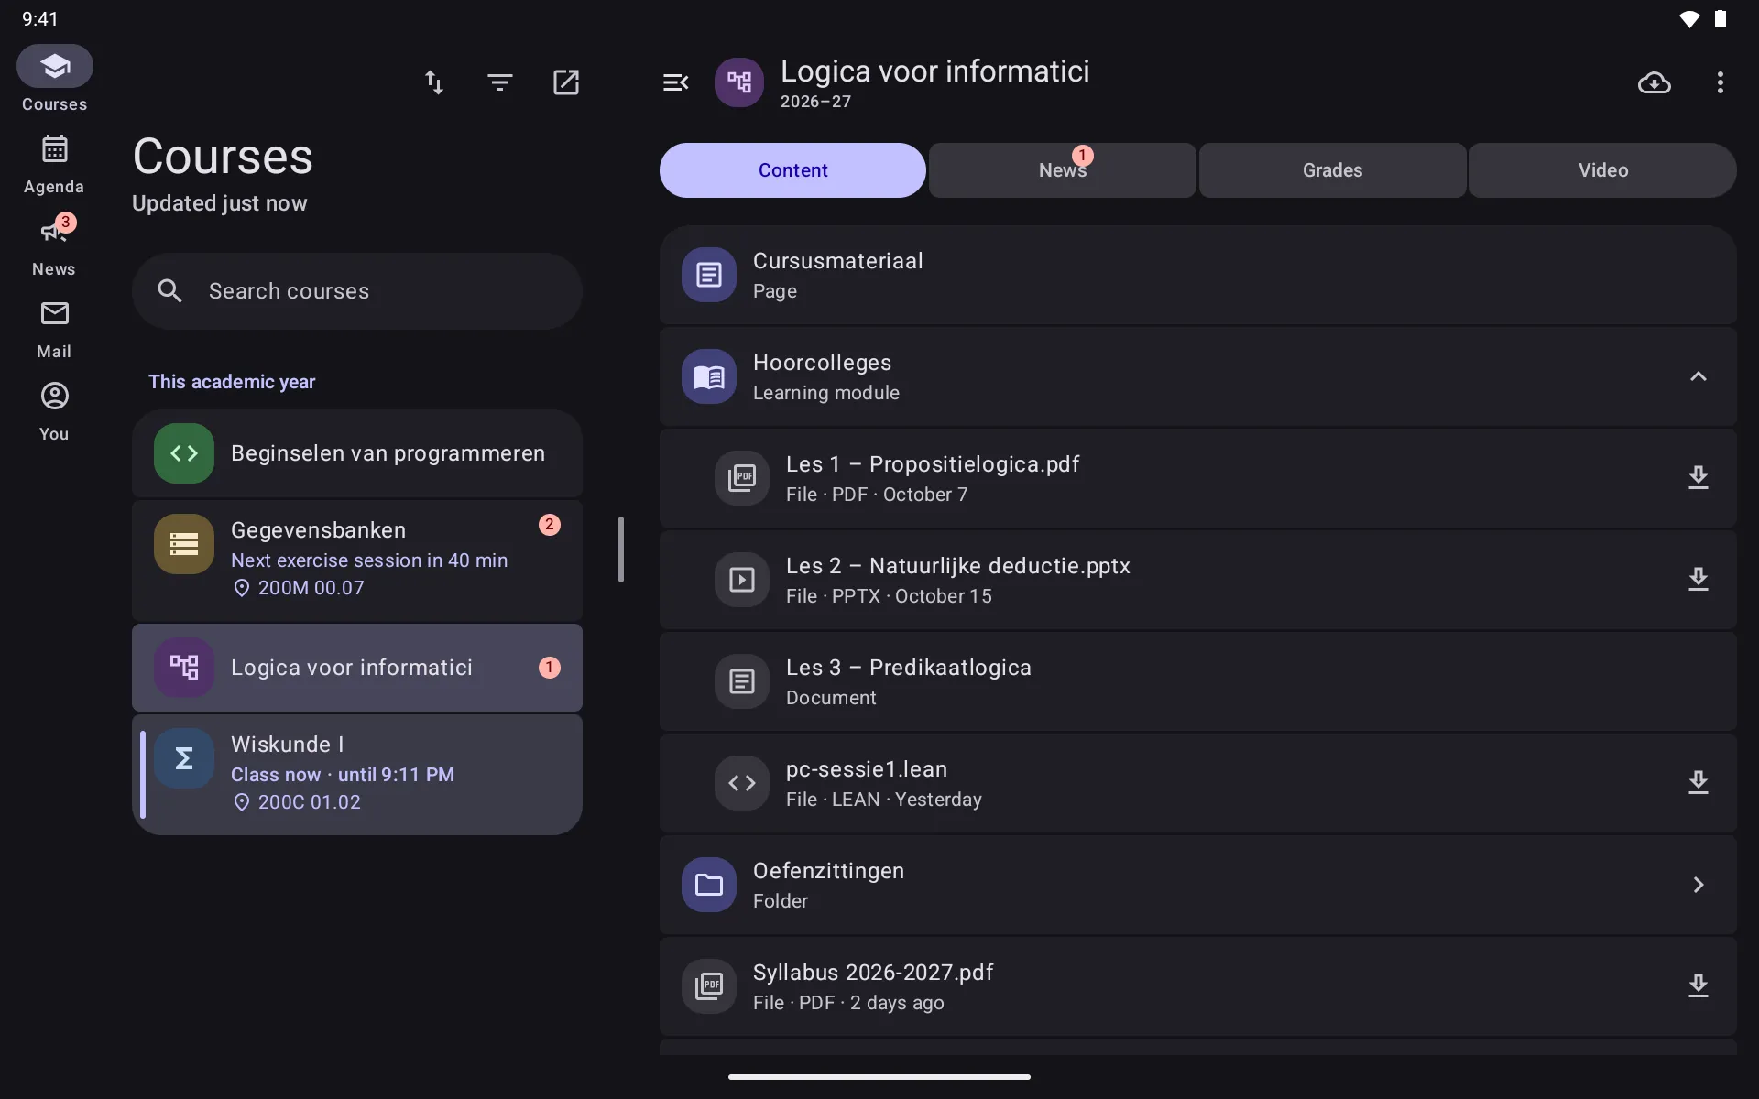Open the three-dot overflow menu
Viewport: 1759px width, 1099px height.
1721,82
